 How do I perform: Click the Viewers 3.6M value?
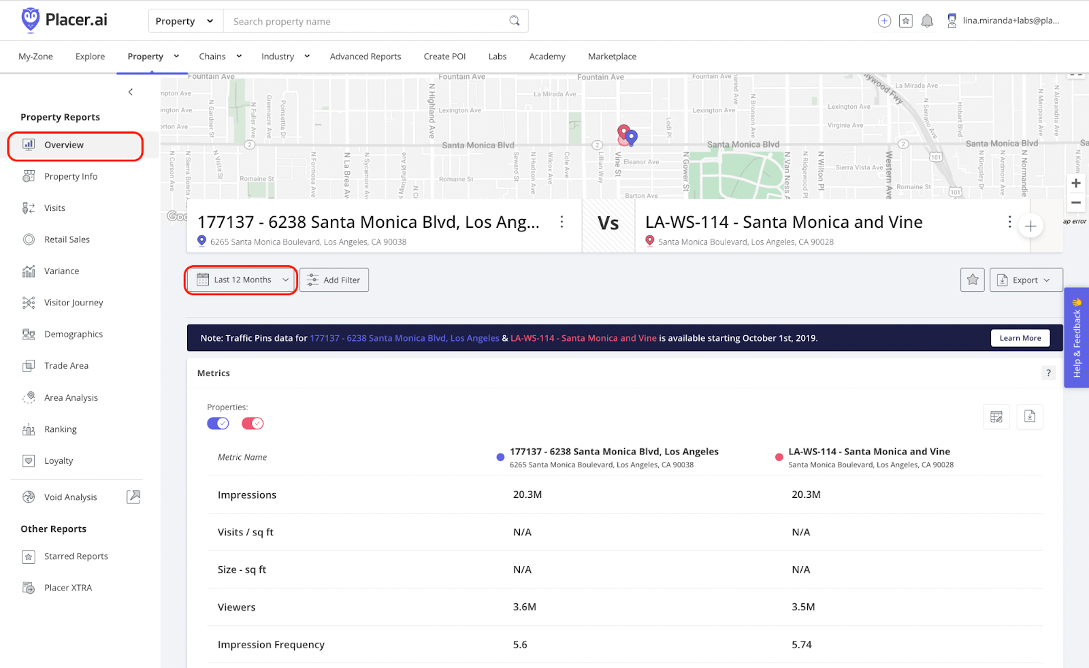525,607
